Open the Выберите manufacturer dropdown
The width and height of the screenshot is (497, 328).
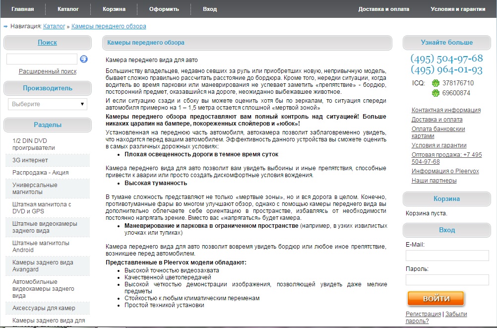point(47,104)
